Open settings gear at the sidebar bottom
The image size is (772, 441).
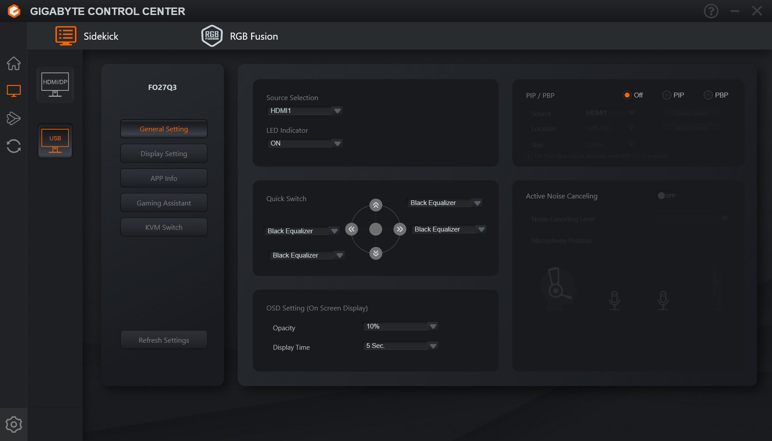(x=14, y=424)
